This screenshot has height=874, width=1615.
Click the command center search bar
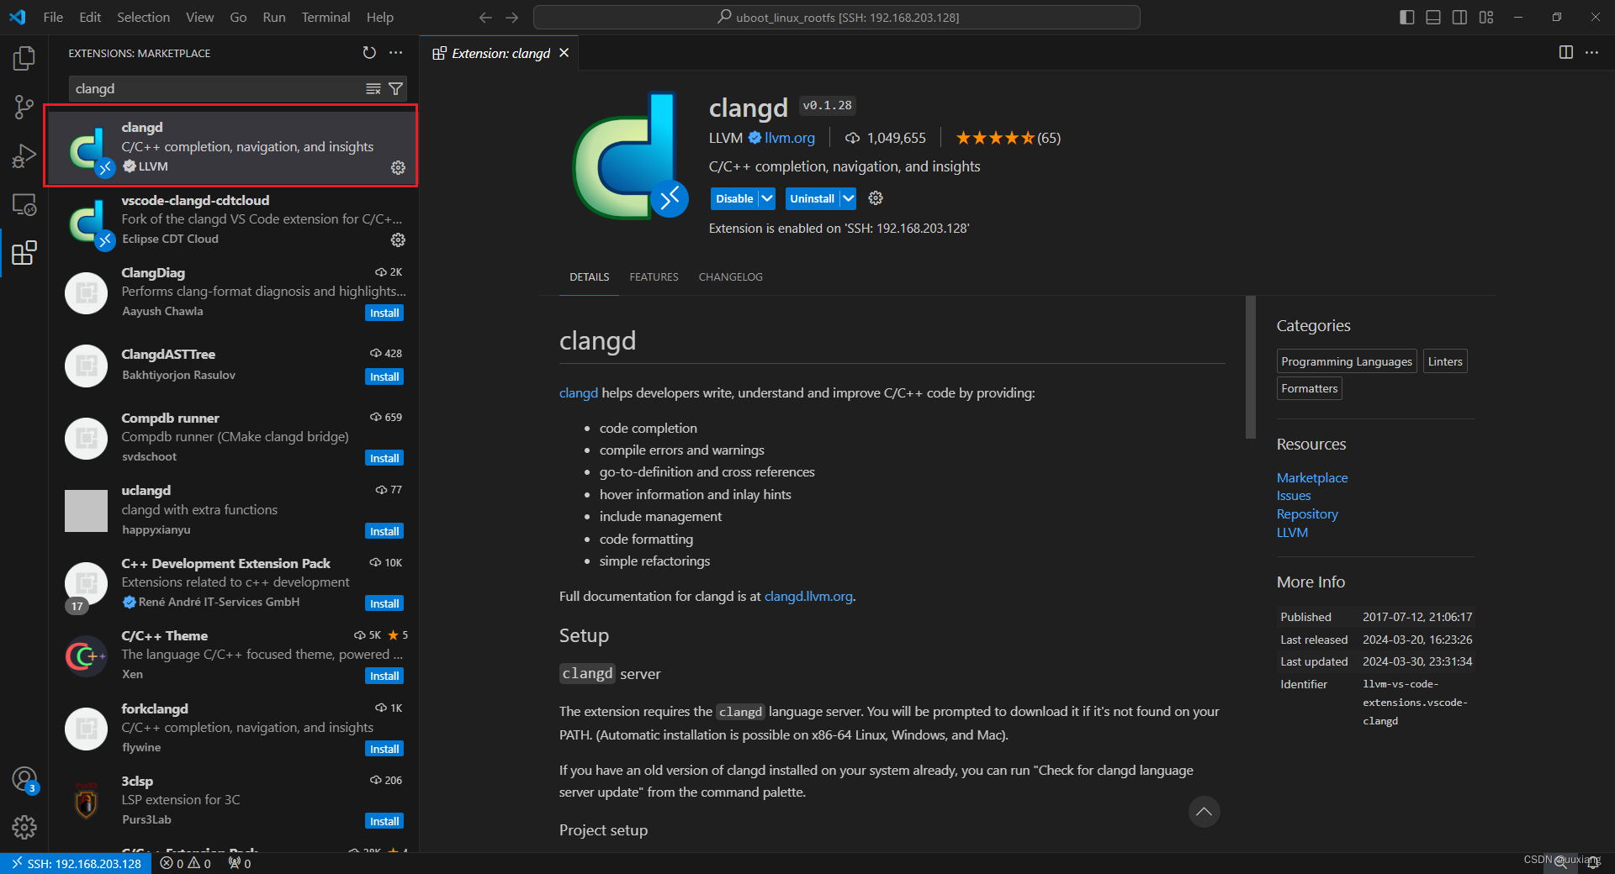[x=837, y=17]
